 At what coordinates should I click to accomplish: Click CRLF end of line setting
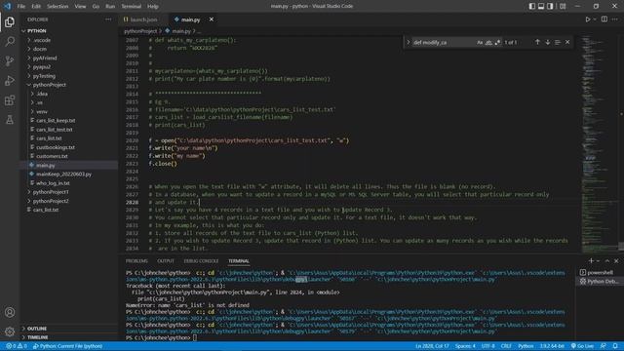(506, 346)
